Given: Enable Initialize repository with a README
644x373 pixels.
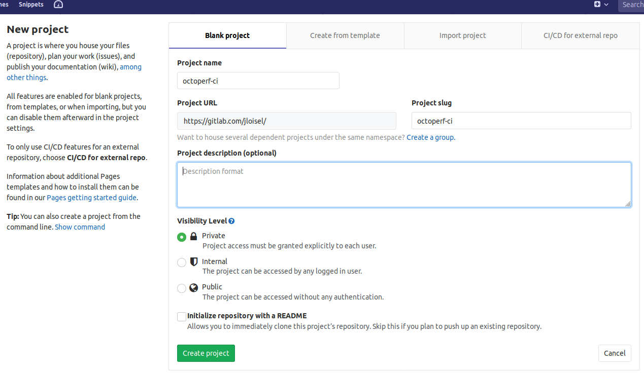Looking at the screenshot, I should (x=182, y=316).
